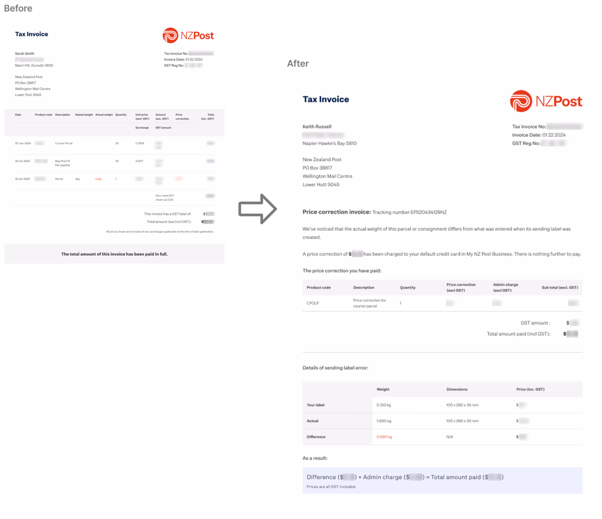
Task: Click the unit price '0.7826'
Action: click(140, 143)
